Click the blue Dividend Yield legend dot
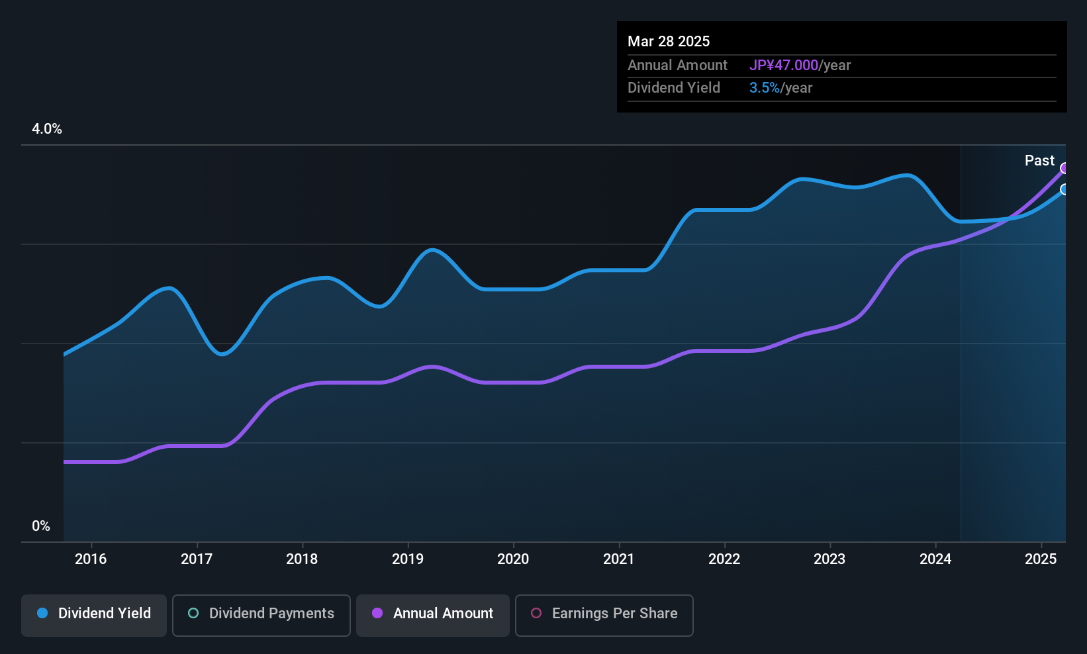Image resolution: width=1087 pixels, height=654 pixels. click(42, 614)
